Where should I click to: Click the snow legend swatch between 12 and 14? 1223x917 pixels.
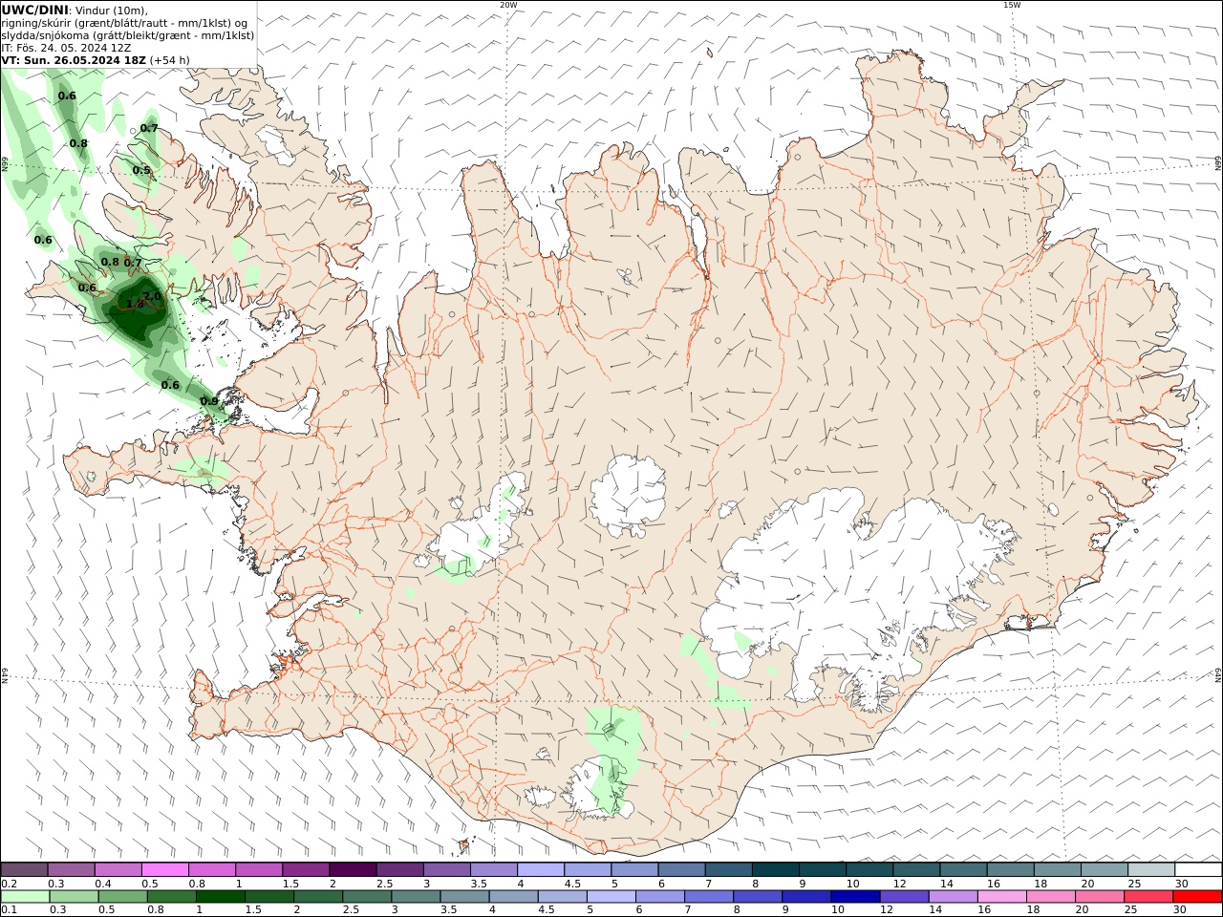click(x=915, y=869)
